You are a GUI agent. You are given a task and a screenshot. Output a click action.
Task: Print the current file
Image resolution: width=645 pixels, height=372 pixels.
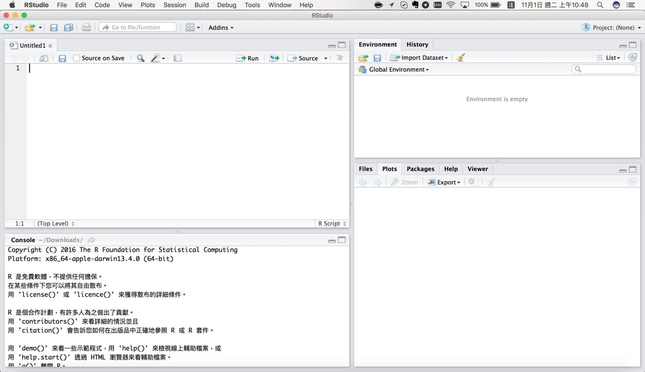tap(86, 27)
